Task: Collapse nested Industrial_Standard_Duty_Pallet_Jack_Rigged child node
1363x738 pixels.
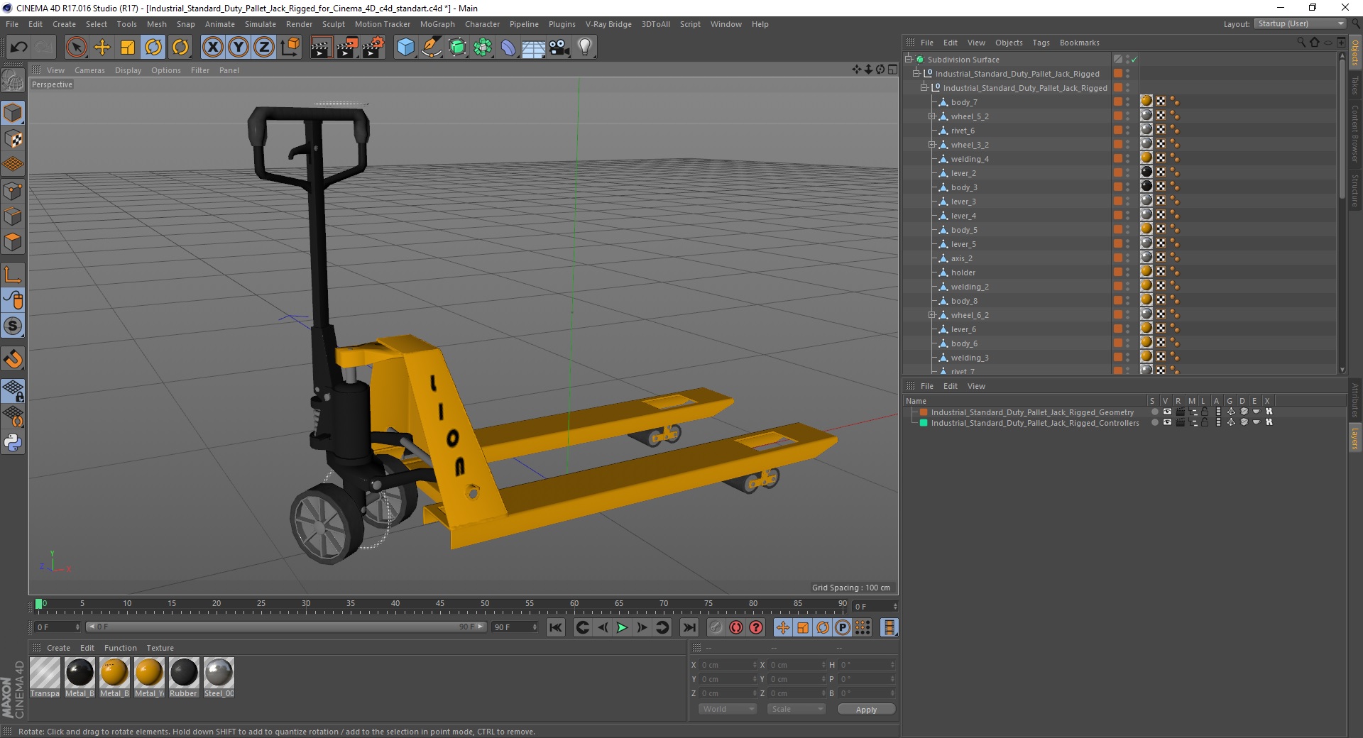Action: [x=924, y=88]
